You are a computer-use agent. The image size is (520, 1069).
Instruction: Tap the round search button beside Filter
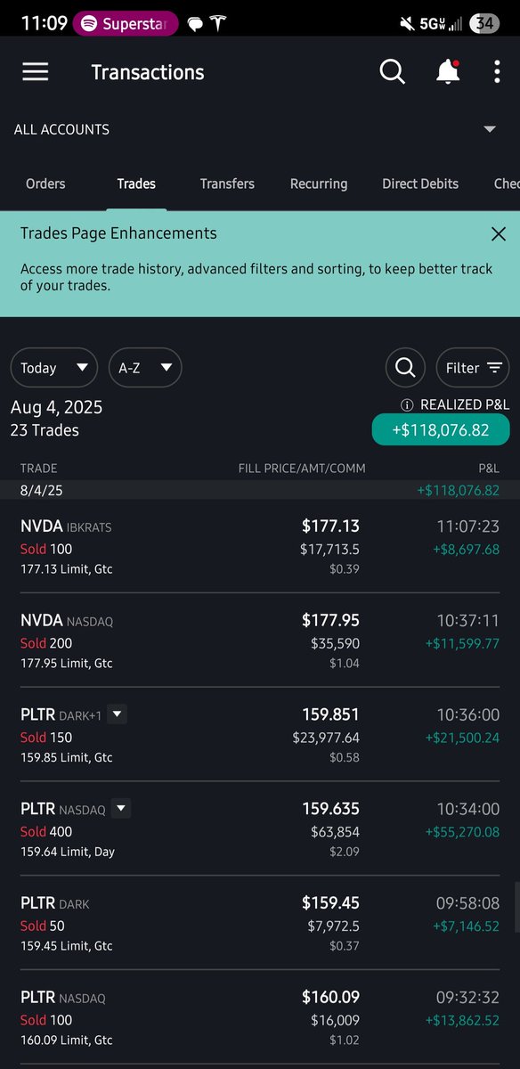point(405,367)
